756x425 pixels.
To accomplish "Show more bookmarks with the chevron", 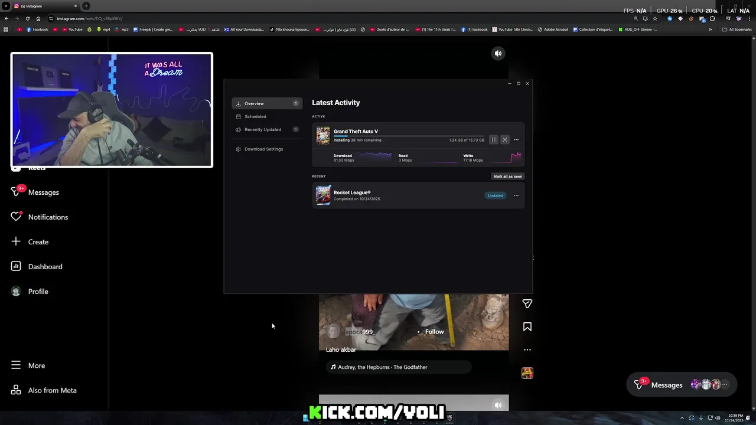I will point(711,30).
